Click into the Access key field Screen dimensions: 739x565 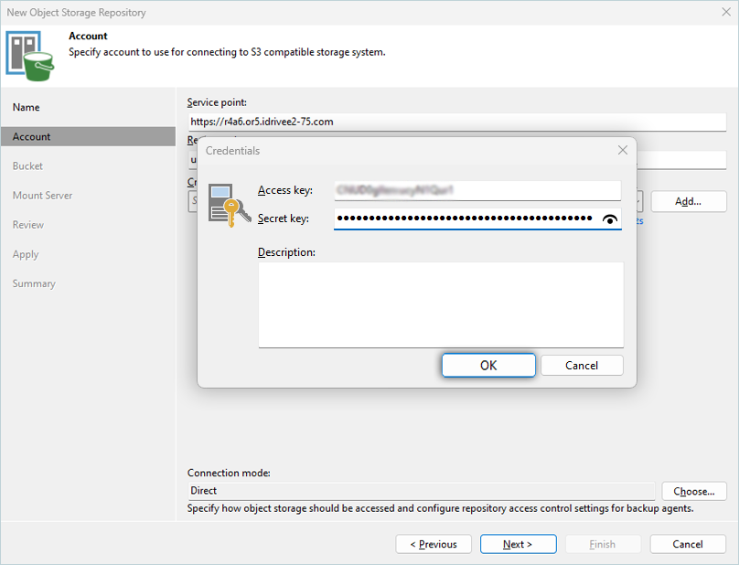tap(477, 190)
